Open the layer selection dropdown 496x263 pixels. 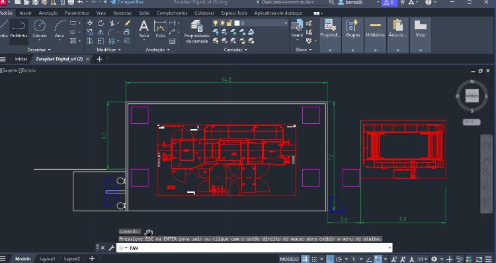(285, 23)
